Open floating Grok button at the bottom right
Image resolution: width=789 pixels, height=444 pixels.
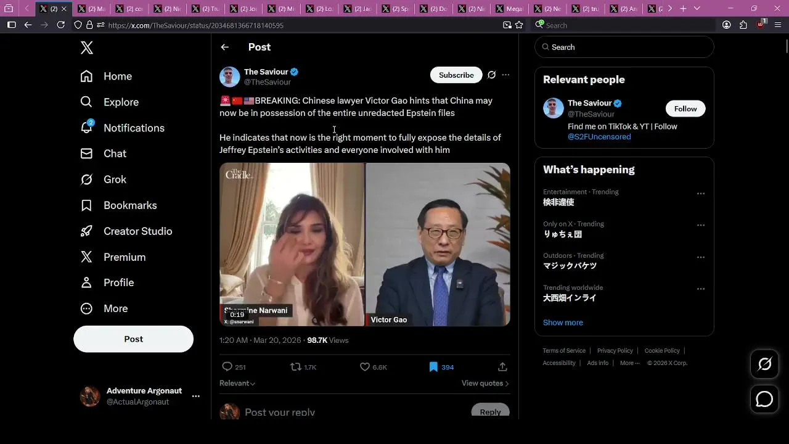tap(764, 364)
